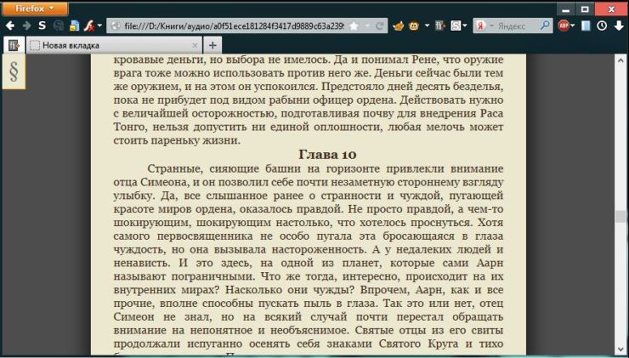Click the text 'стоить пареньку жизни.'

(177, 141)
